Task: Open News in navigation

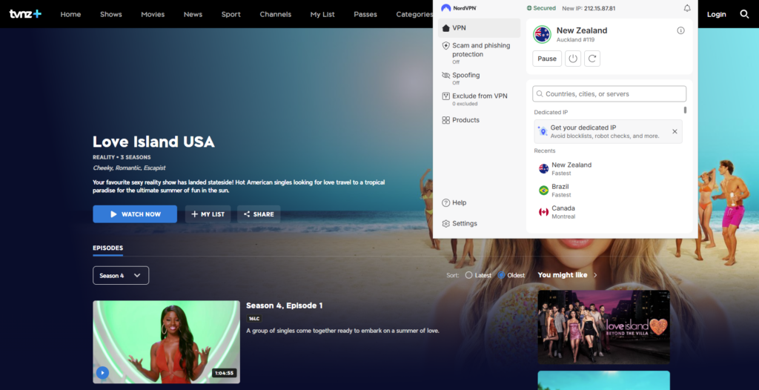Action: click(193, 14)
